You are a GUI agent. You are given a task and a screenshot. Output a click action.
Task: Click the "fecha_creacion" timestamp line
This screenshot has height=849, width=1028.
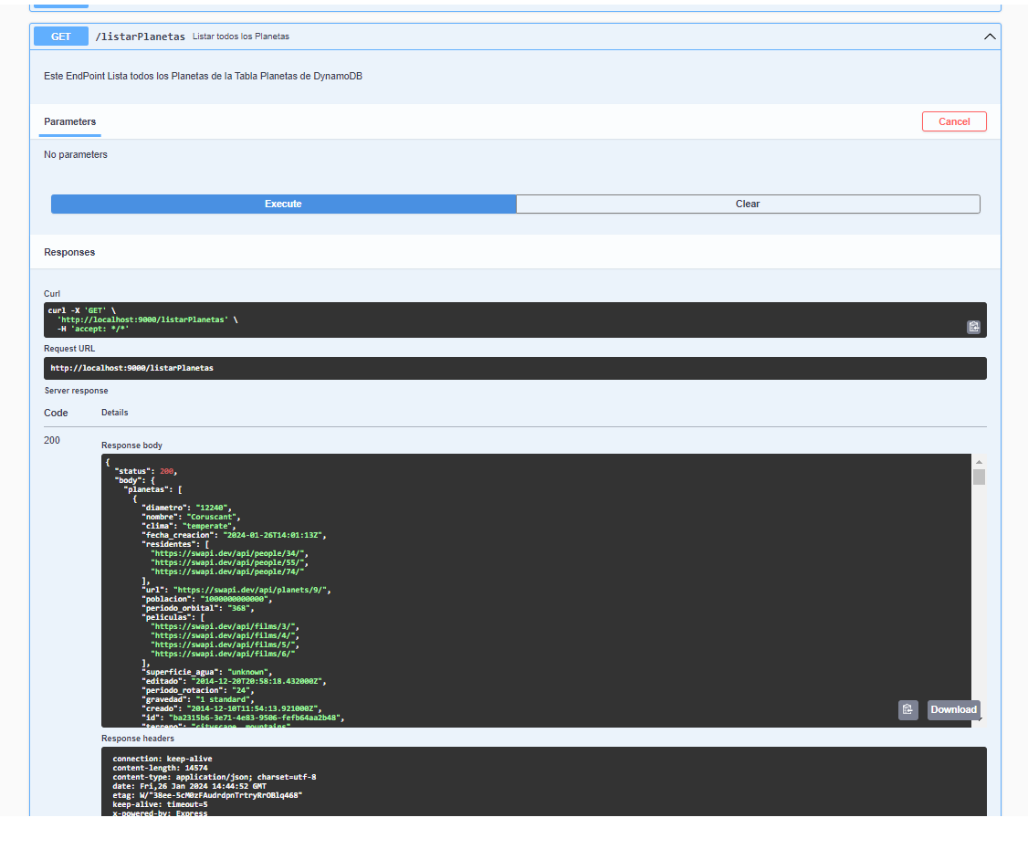pos(234,535)
